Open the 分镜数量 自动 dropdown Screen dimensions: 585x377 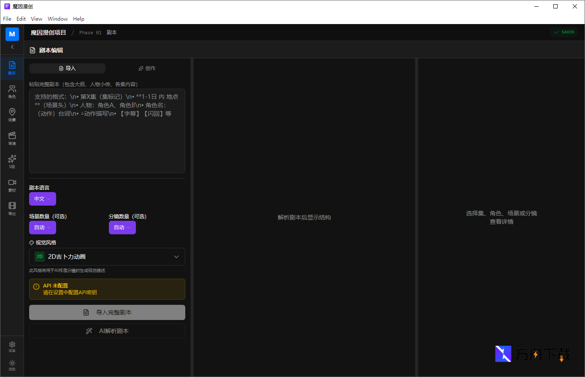click(122, 228)
